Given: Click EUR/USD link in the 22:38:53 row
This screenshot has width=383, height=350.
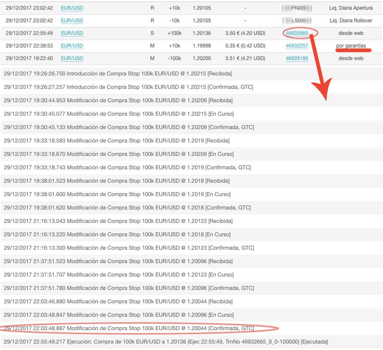Looking at the screenshot, I should [72, 46].
